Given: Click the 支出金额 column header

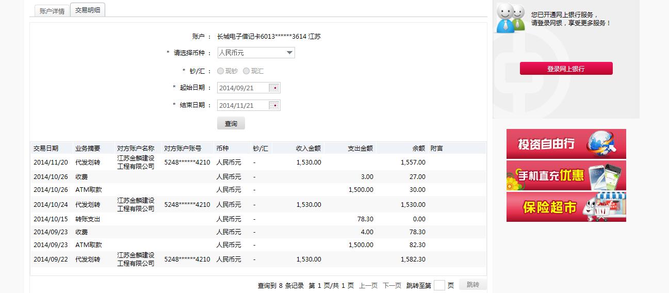Looking at the screenshot, I should (361, 148).
